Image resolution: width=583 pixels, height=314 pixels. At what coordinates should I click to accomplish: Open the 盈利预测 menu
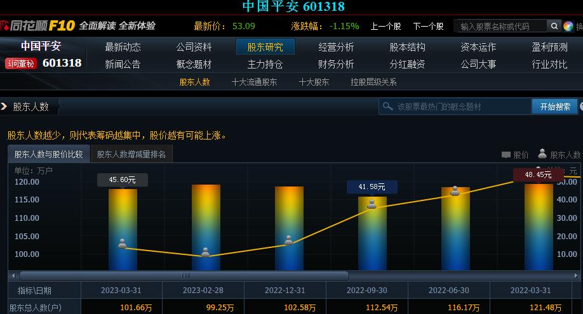point(549,47)
